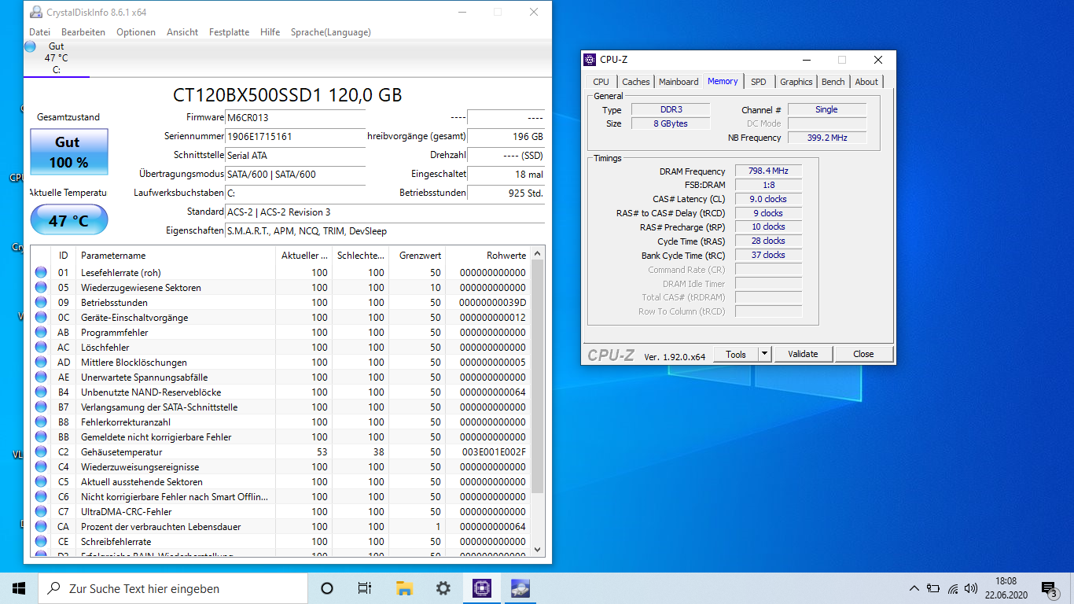Click the Seriennummer field 1906E1715161

point(295,136)
